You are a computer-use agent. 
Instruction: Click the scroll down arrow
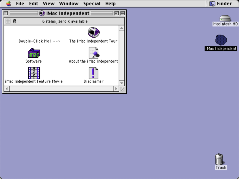pyautogui.click(x=122, y=83)
